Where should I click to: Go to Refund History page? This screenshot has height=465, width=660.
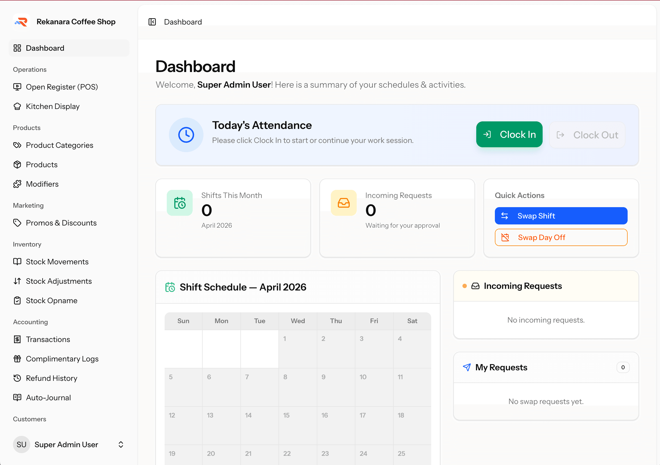69,378
